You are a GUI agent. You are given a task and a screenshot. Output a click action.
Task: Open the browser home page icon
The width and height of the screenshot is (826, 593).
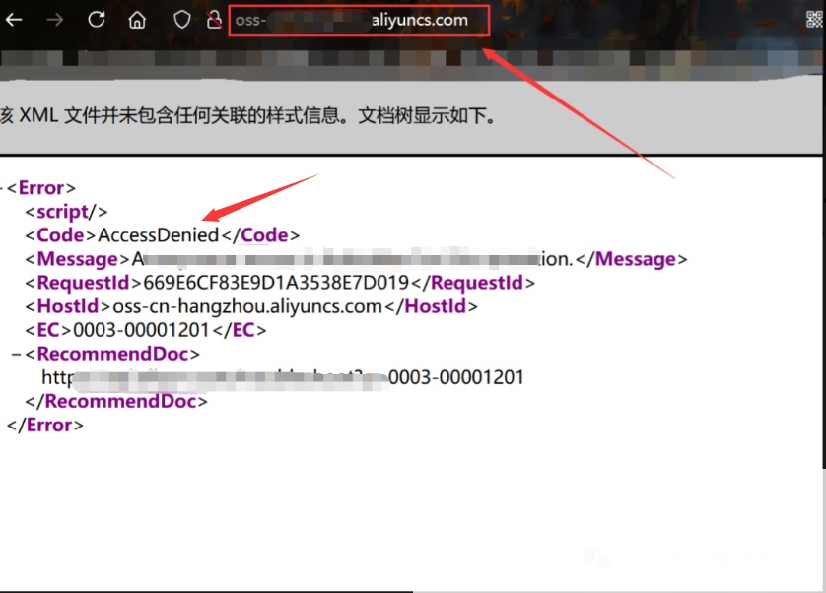pos(137,20)
